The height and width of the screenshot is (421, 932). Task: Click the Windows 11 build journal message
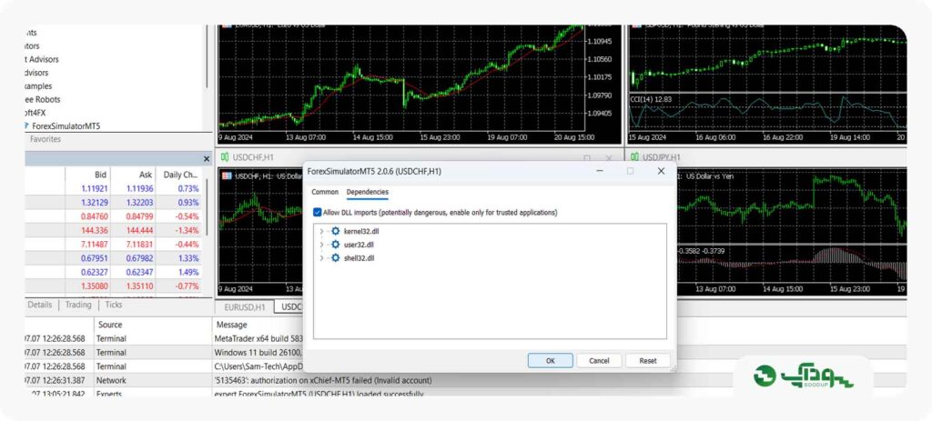258,352
